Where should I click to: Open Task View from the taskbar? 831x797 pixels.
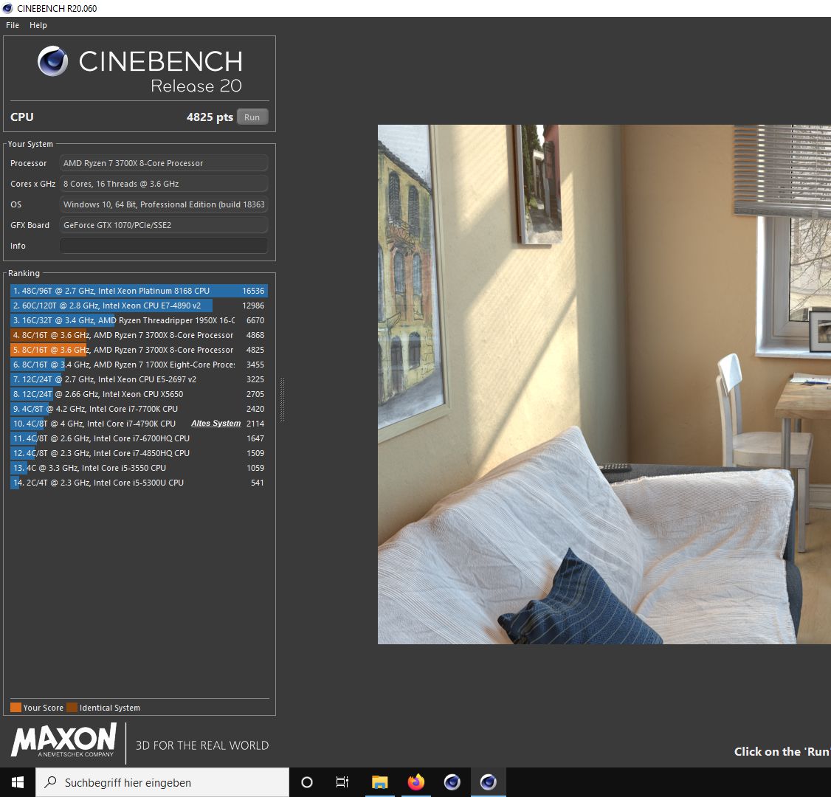pos(342,782)
